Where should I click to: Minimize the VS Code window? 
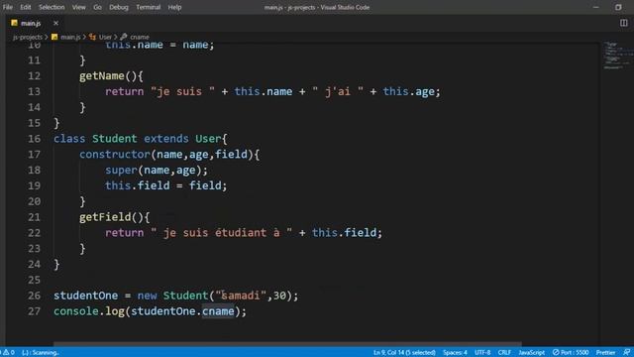(596, 7)
